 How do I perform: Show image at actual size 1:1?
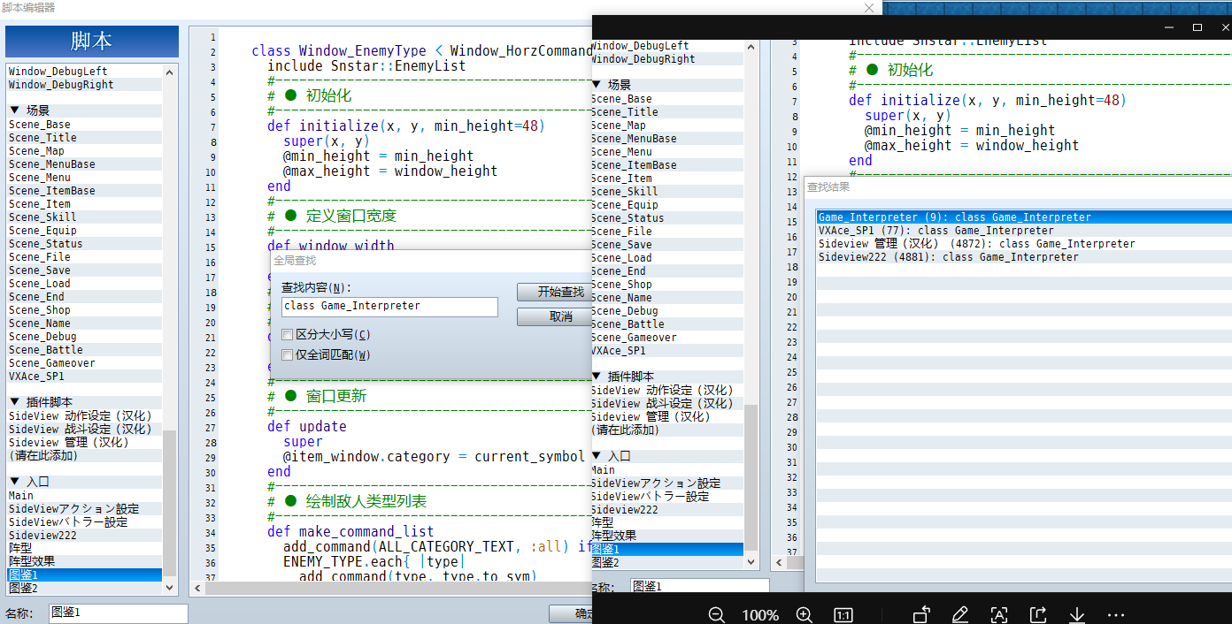pyautogui.click(x=843, y=615)
